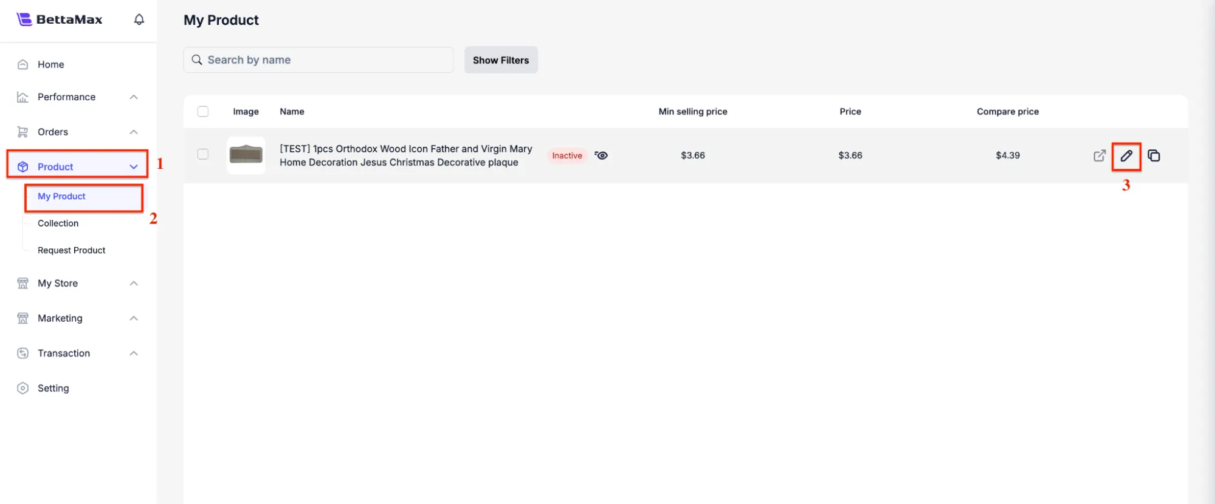Open the TEST Orthodox Wood Icon product name
The height and width of the screenshot is (504, 1215).
(x=405, y=155)
